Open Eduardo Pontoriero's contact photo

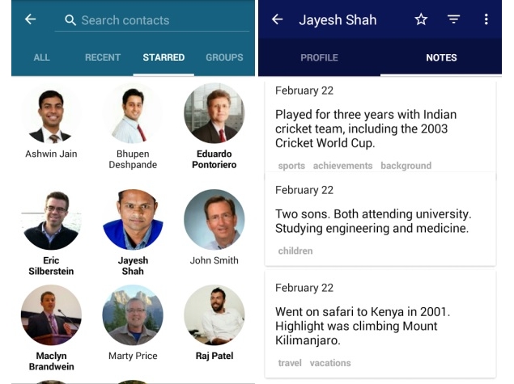tap(214, 113)
